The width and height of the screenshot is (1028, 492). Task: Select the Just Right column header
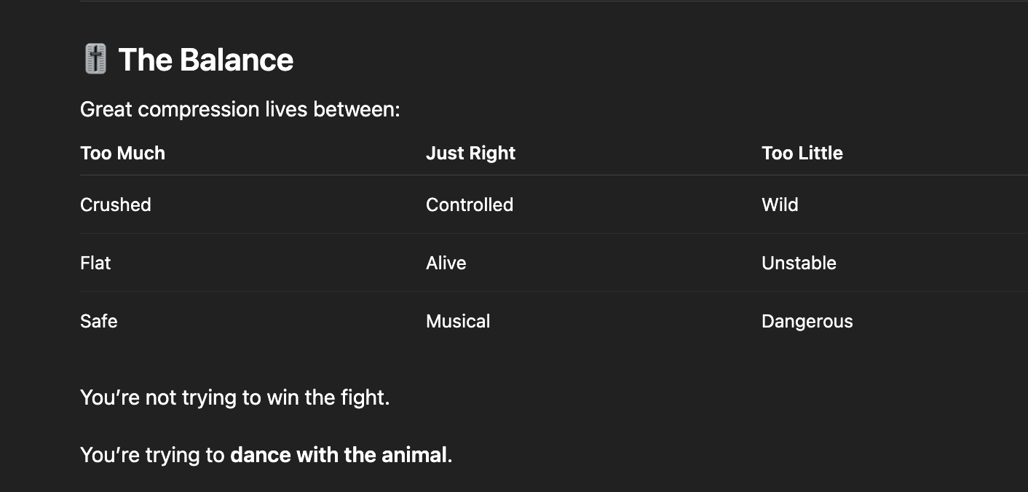pos(470,153)
